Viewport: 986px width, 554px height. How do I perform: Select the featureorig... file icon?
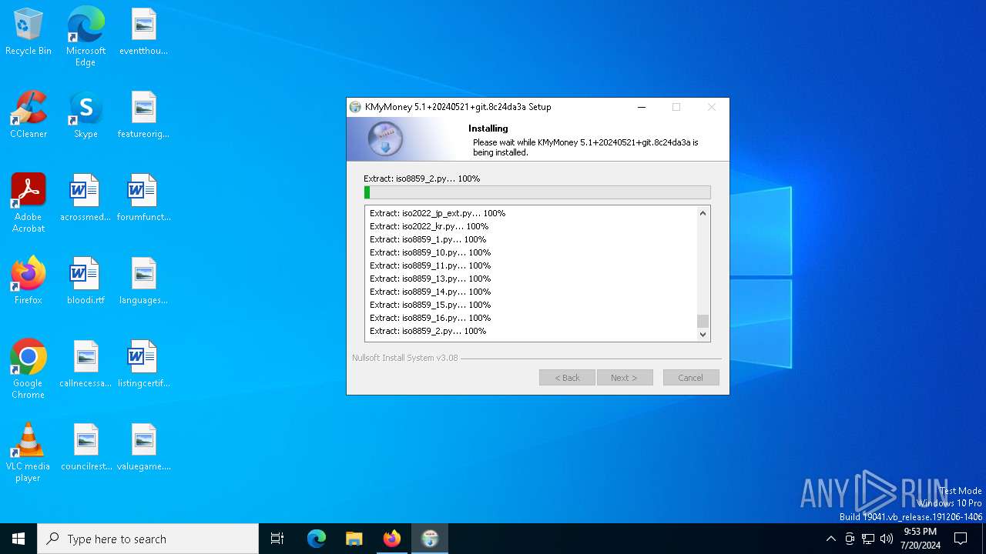[143, 115]
